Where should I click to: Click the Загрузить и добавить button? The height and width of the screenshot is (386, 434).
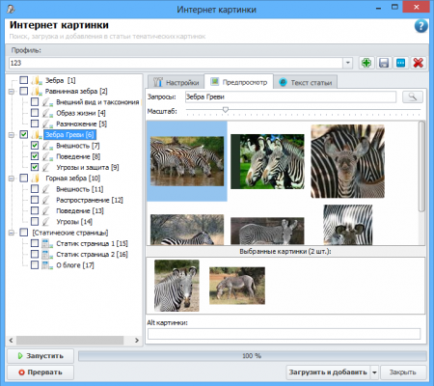coord(328,372)
